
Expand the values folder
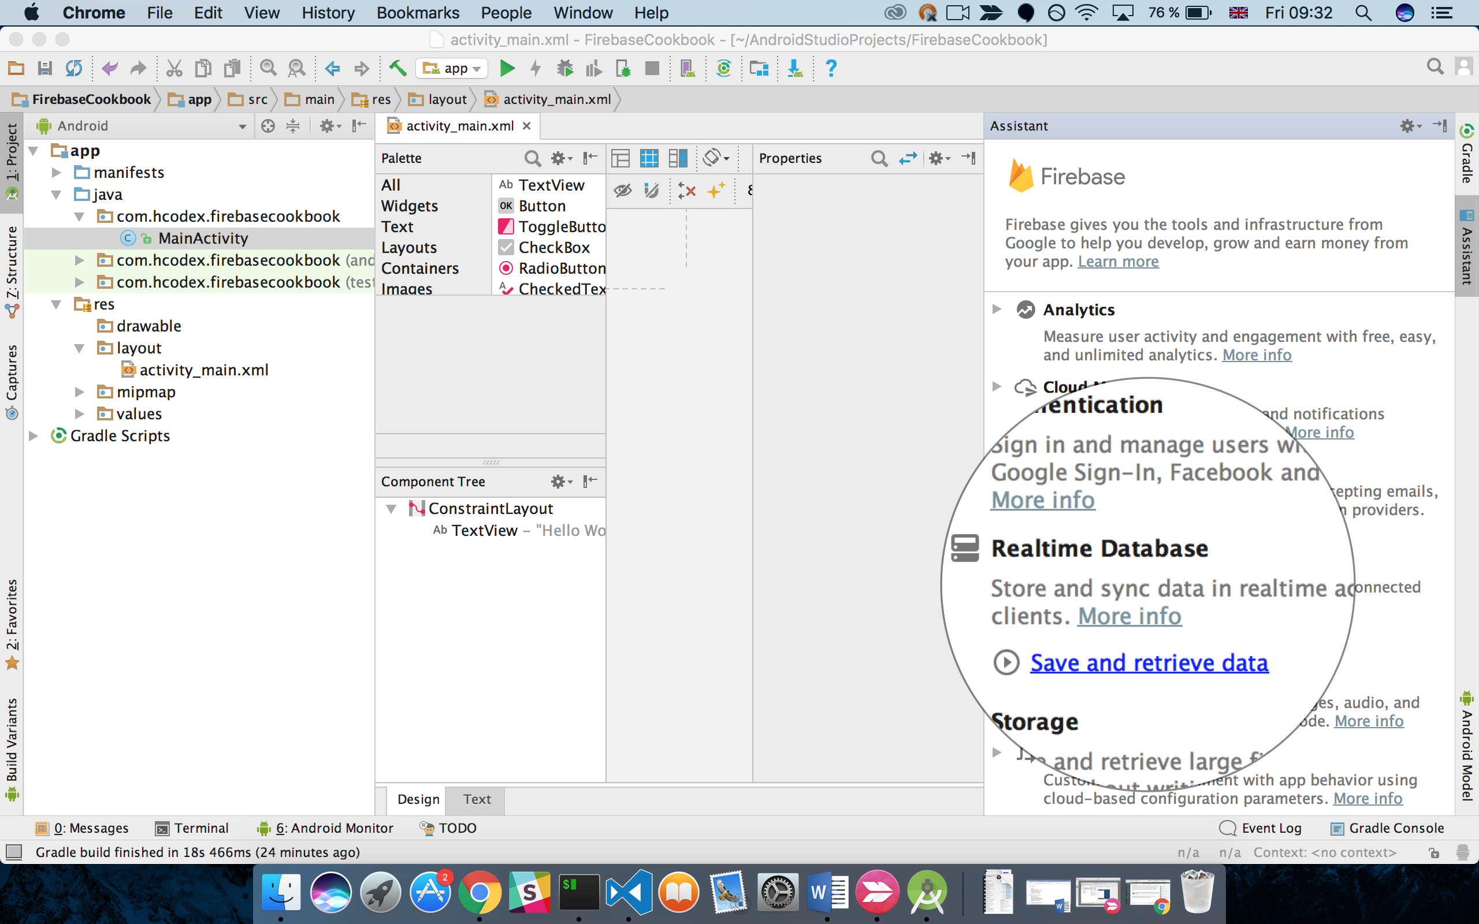(x=79, y=413)
